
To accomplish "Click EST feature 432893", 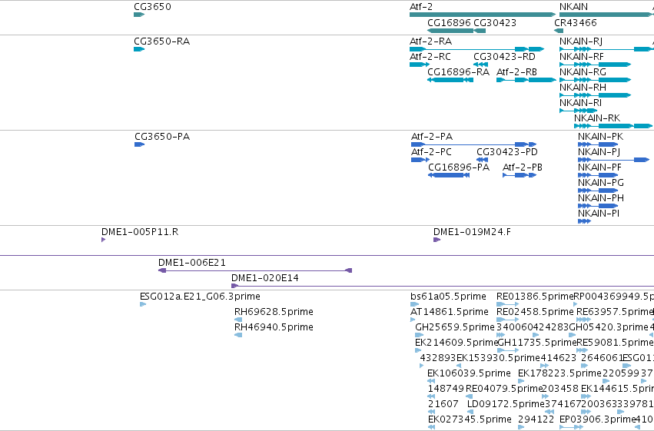I will point(422,366).
